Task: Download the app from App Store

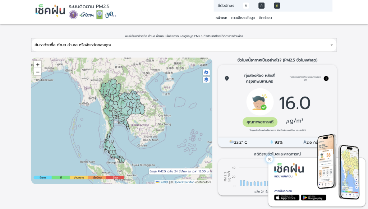Action: click(x=286, y=198)
